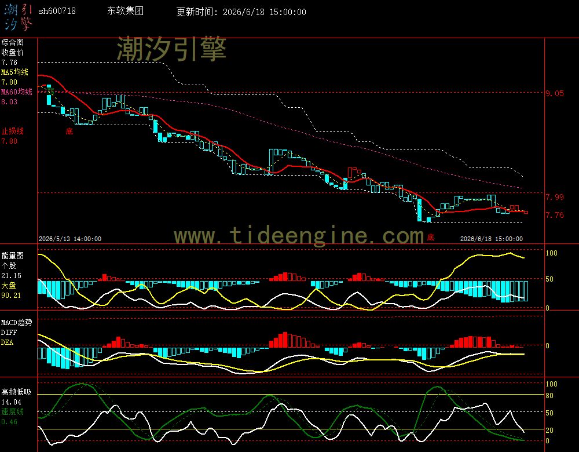Click the 100 axis label of 能量图
579x452 pixels.
551,253
